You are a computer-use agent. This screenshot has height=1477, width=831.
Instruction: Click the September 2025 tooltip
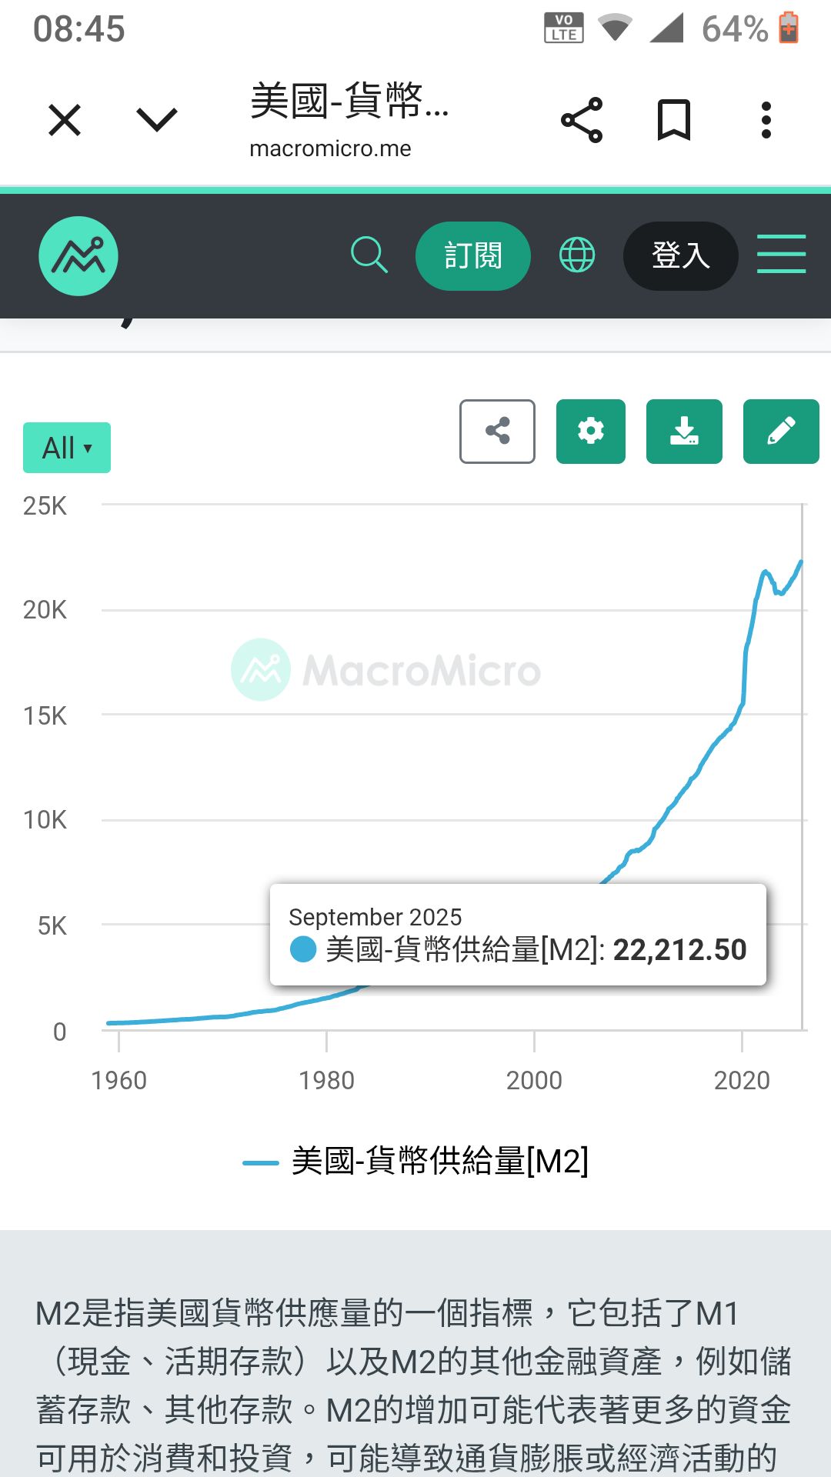[518, 933]
